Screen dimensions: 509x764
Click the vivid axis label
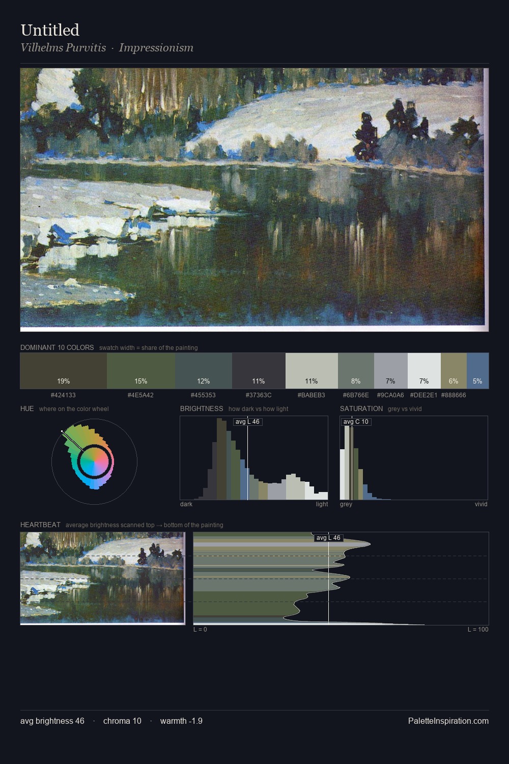(481, 504)
